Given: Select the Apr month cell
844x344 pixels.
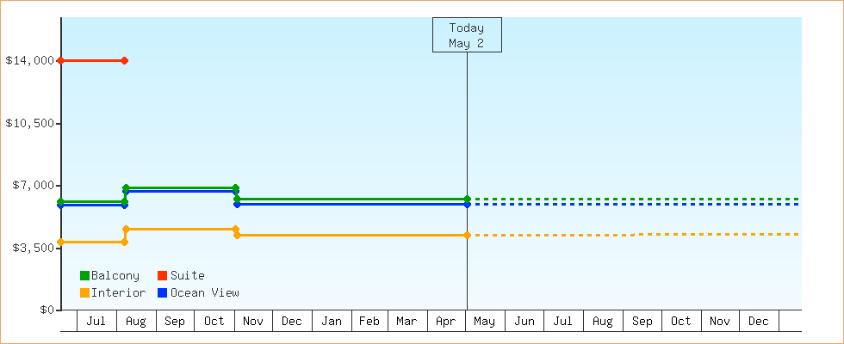Looking at the screenshot, I should click(x=446, y=321).
